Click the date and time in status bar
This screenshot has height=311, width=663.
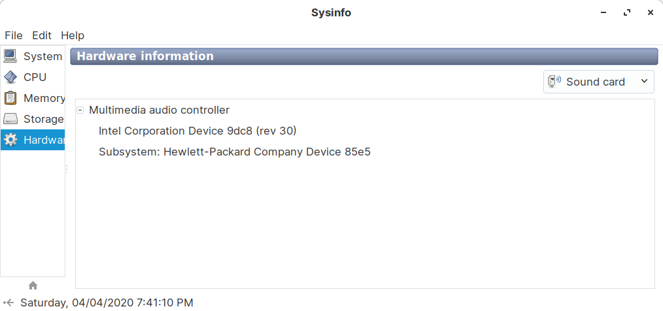[107, 303]
